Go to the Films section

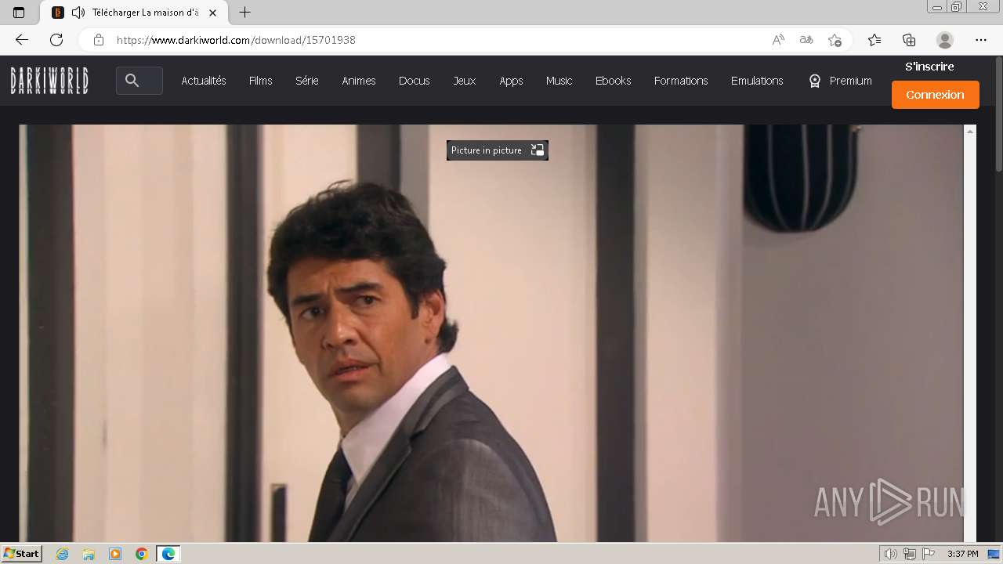tap(261, 81)
